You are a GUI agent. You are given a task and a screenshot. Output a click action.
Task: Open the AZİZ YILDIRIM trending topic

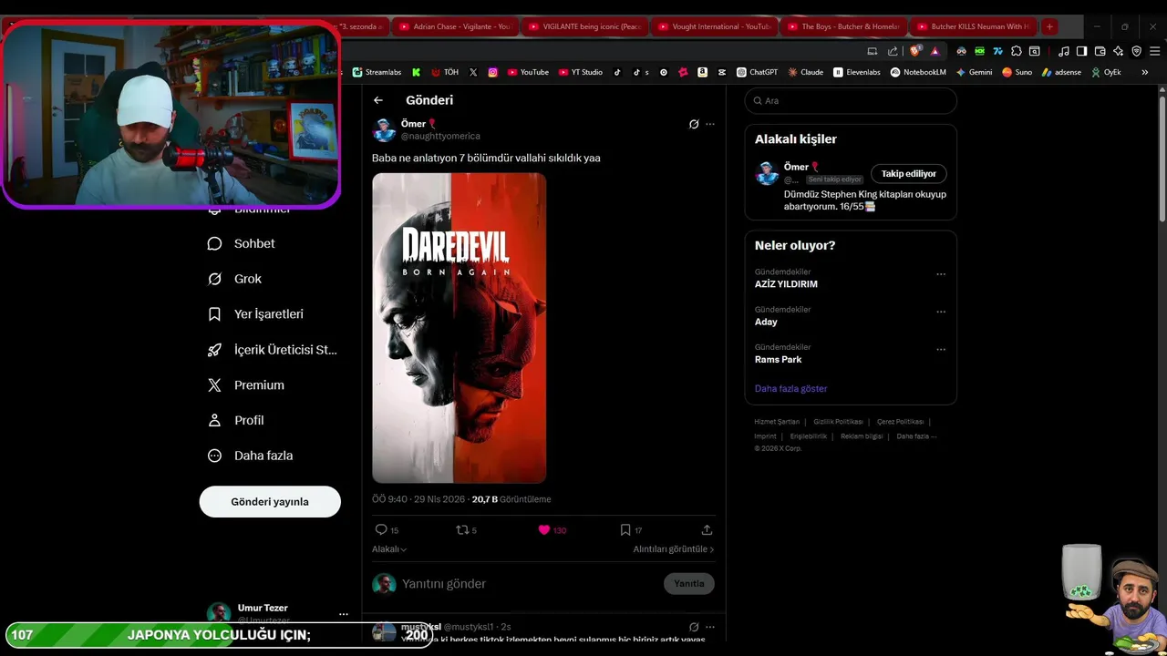coord(786,284)
